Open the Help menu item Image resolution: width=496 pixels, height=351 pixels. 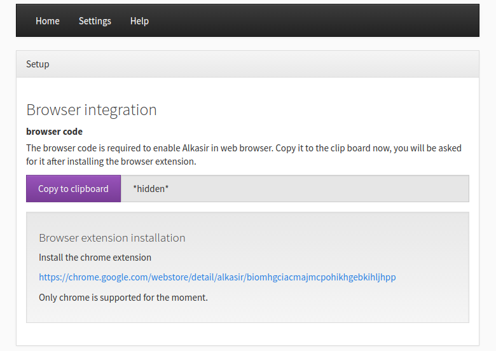[x=139, y=21]
